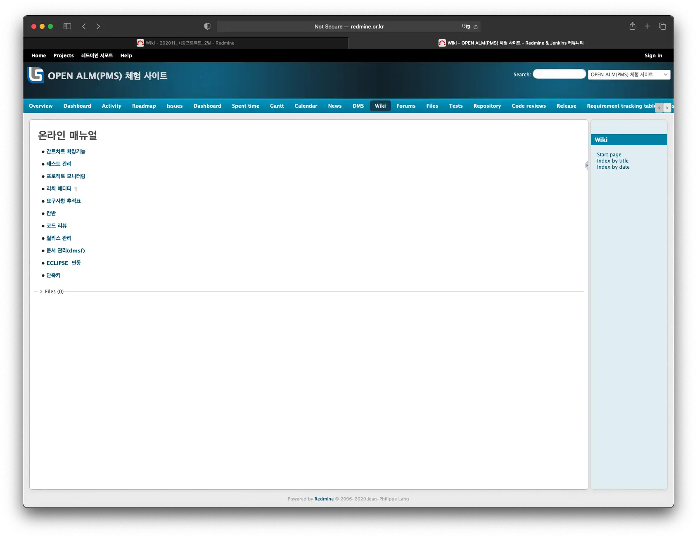Image resolution: width=697 pixels, height=538 pixels.
Task: Click the address bar redmine.or.kr
Action: tap(349, 26)
